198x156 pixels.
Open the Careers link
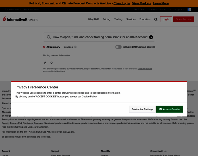(153, 9)
